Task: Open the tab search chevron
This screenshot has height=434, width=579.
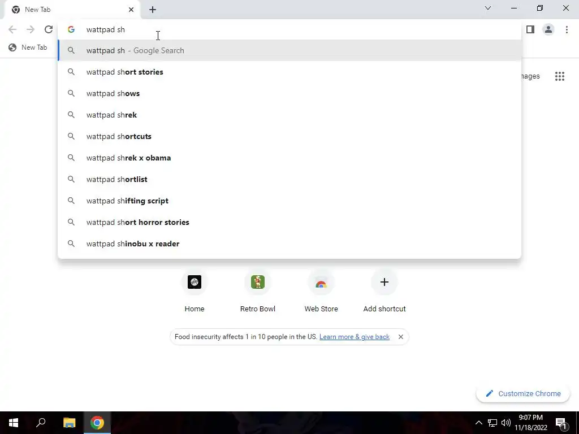Action: [488, 8]
